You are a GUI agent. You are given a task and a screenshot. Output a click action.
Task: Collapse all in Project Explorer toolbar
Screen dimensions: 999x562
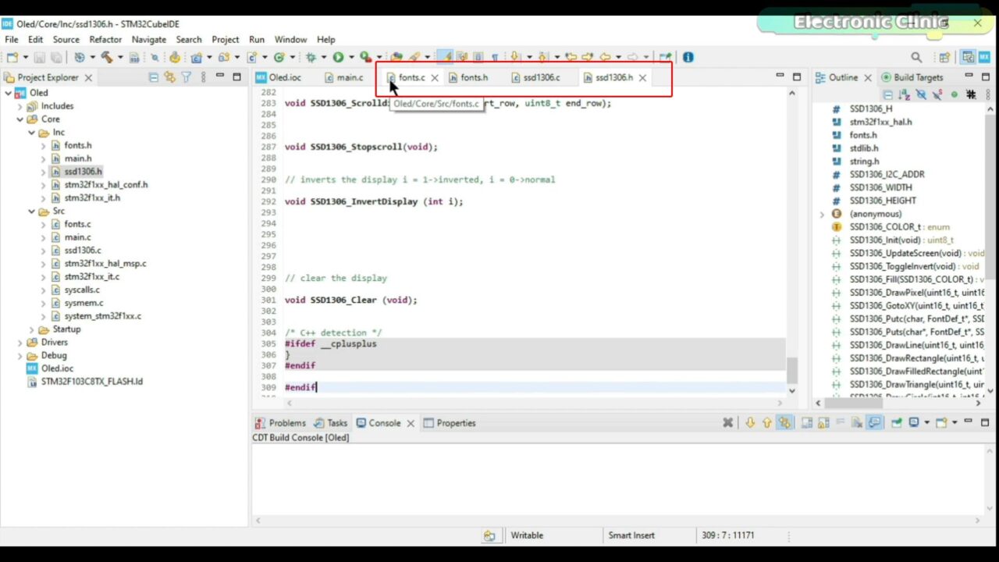coord(153,77)
